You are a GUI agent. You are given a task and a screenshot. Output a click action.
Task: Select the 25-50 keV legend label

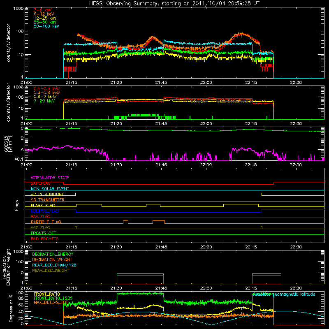pos(45,22)
